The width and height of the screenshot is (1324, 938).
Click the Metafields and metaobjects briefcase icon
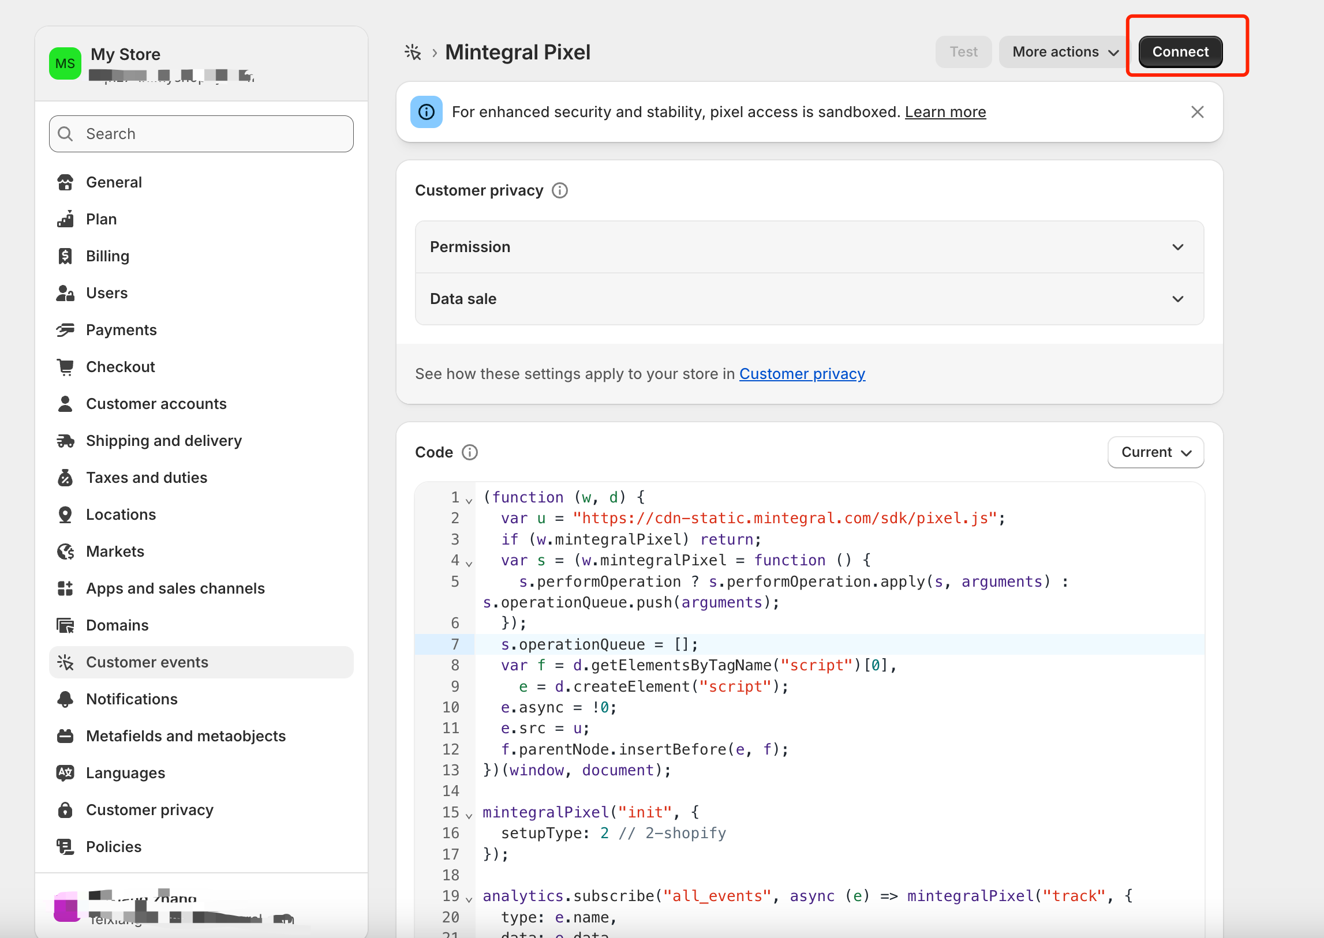coord(65,737)
